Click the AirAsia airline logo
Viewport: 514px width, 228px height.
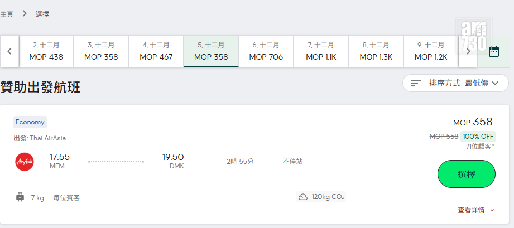25,162
